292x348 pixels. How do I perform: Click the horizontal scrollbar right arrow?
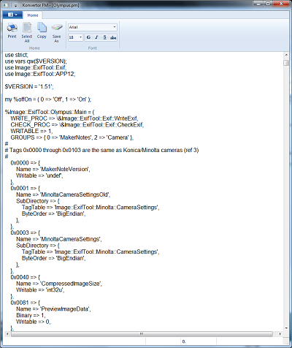pyautogui.click(x=280, y=333)
